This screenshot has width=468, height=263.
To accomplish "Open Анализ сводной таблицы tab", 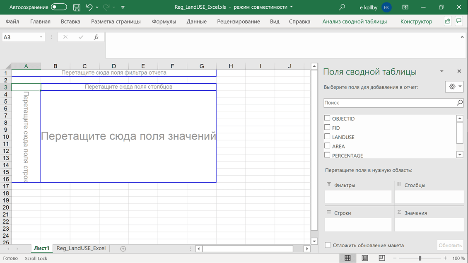I will pos(355,22).
